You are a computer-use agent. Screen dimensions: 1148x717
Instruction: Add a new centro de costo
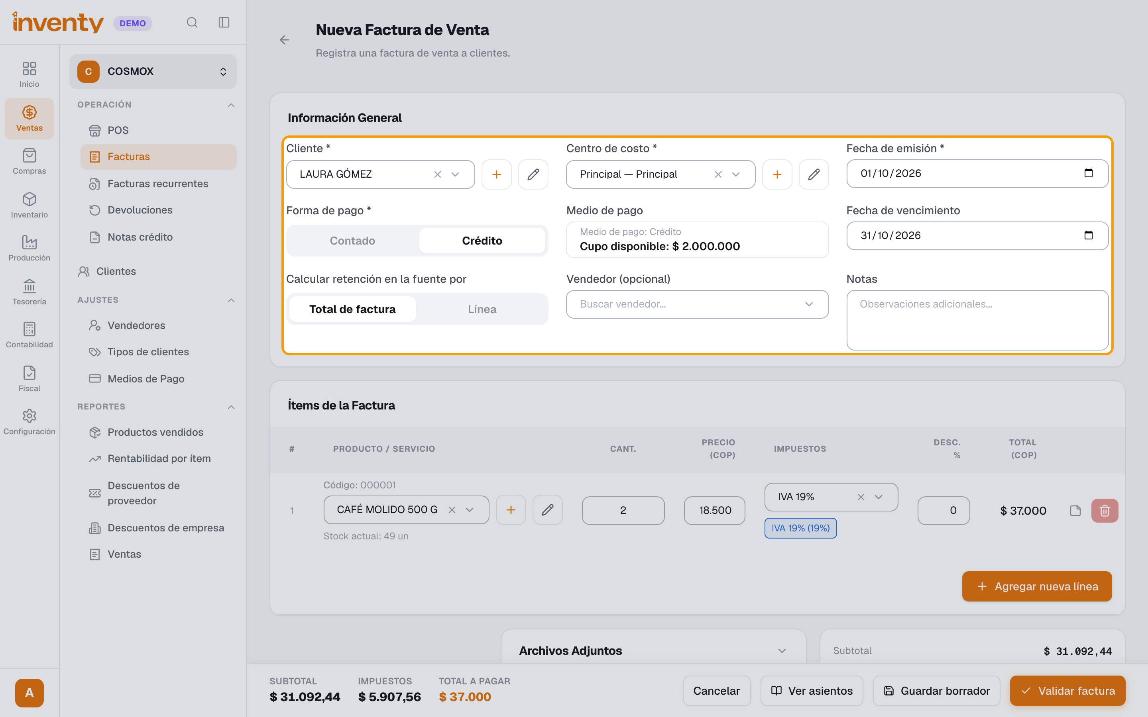coord(777,174)
